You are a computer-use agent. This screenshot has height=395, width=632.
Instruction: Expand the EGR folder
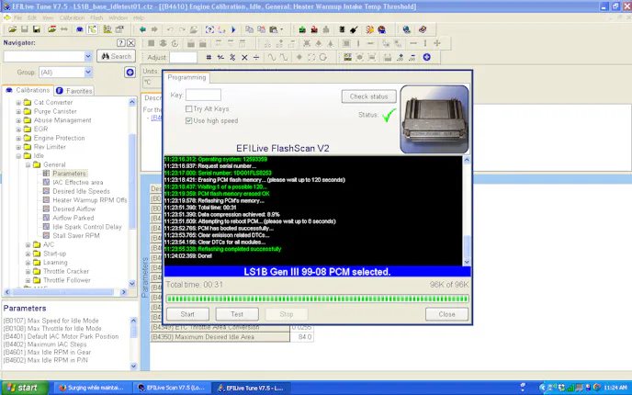(x=18, y=129)
